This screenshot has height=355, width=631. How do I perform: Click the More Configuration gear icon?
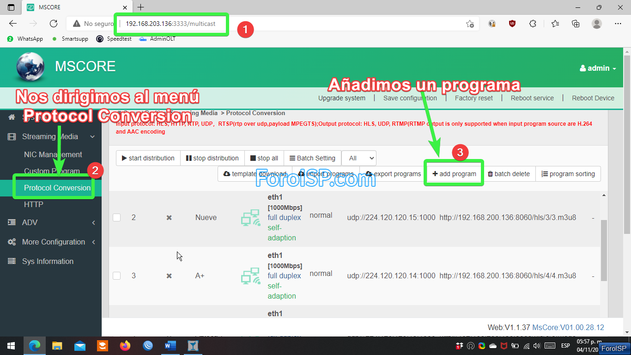11,242
